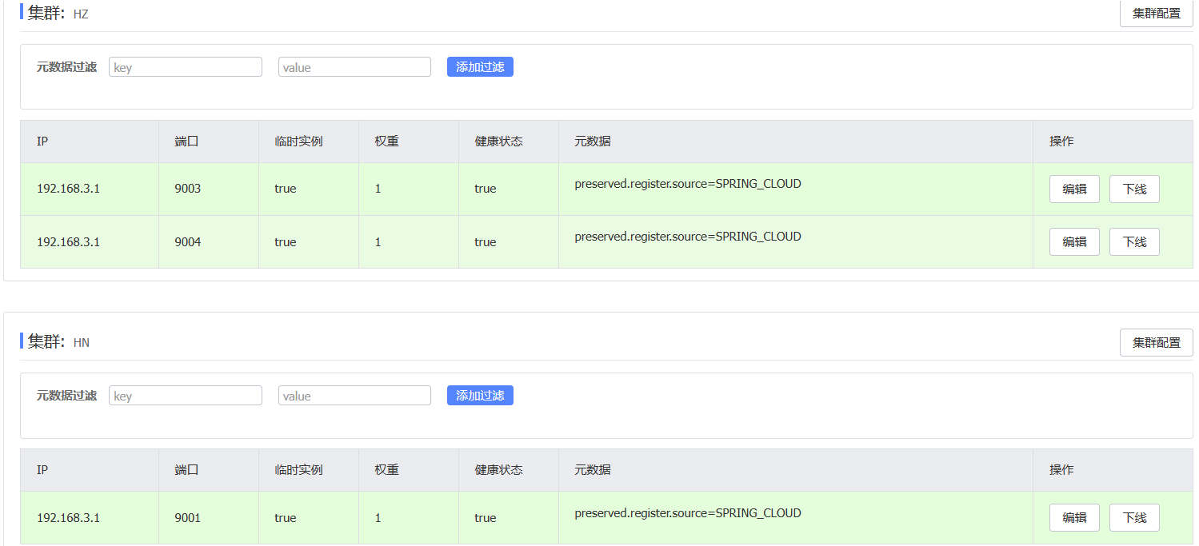Click IP 192.168.3.1 in the 9004 row
Image resolution: width=1199 pixels, height=546 pixels.
pyautogui.click(x=68, y=241)
